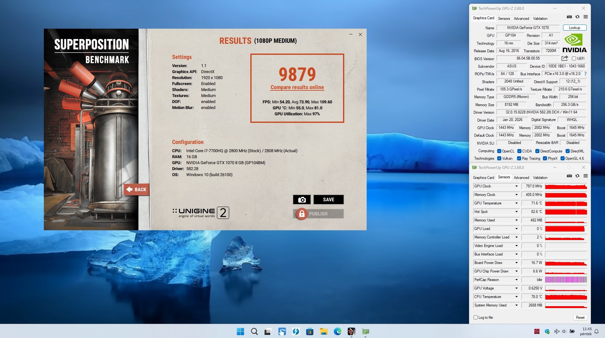
Task: Open Advanced tab in lower GPU-Z window
Action: (521, 178)
